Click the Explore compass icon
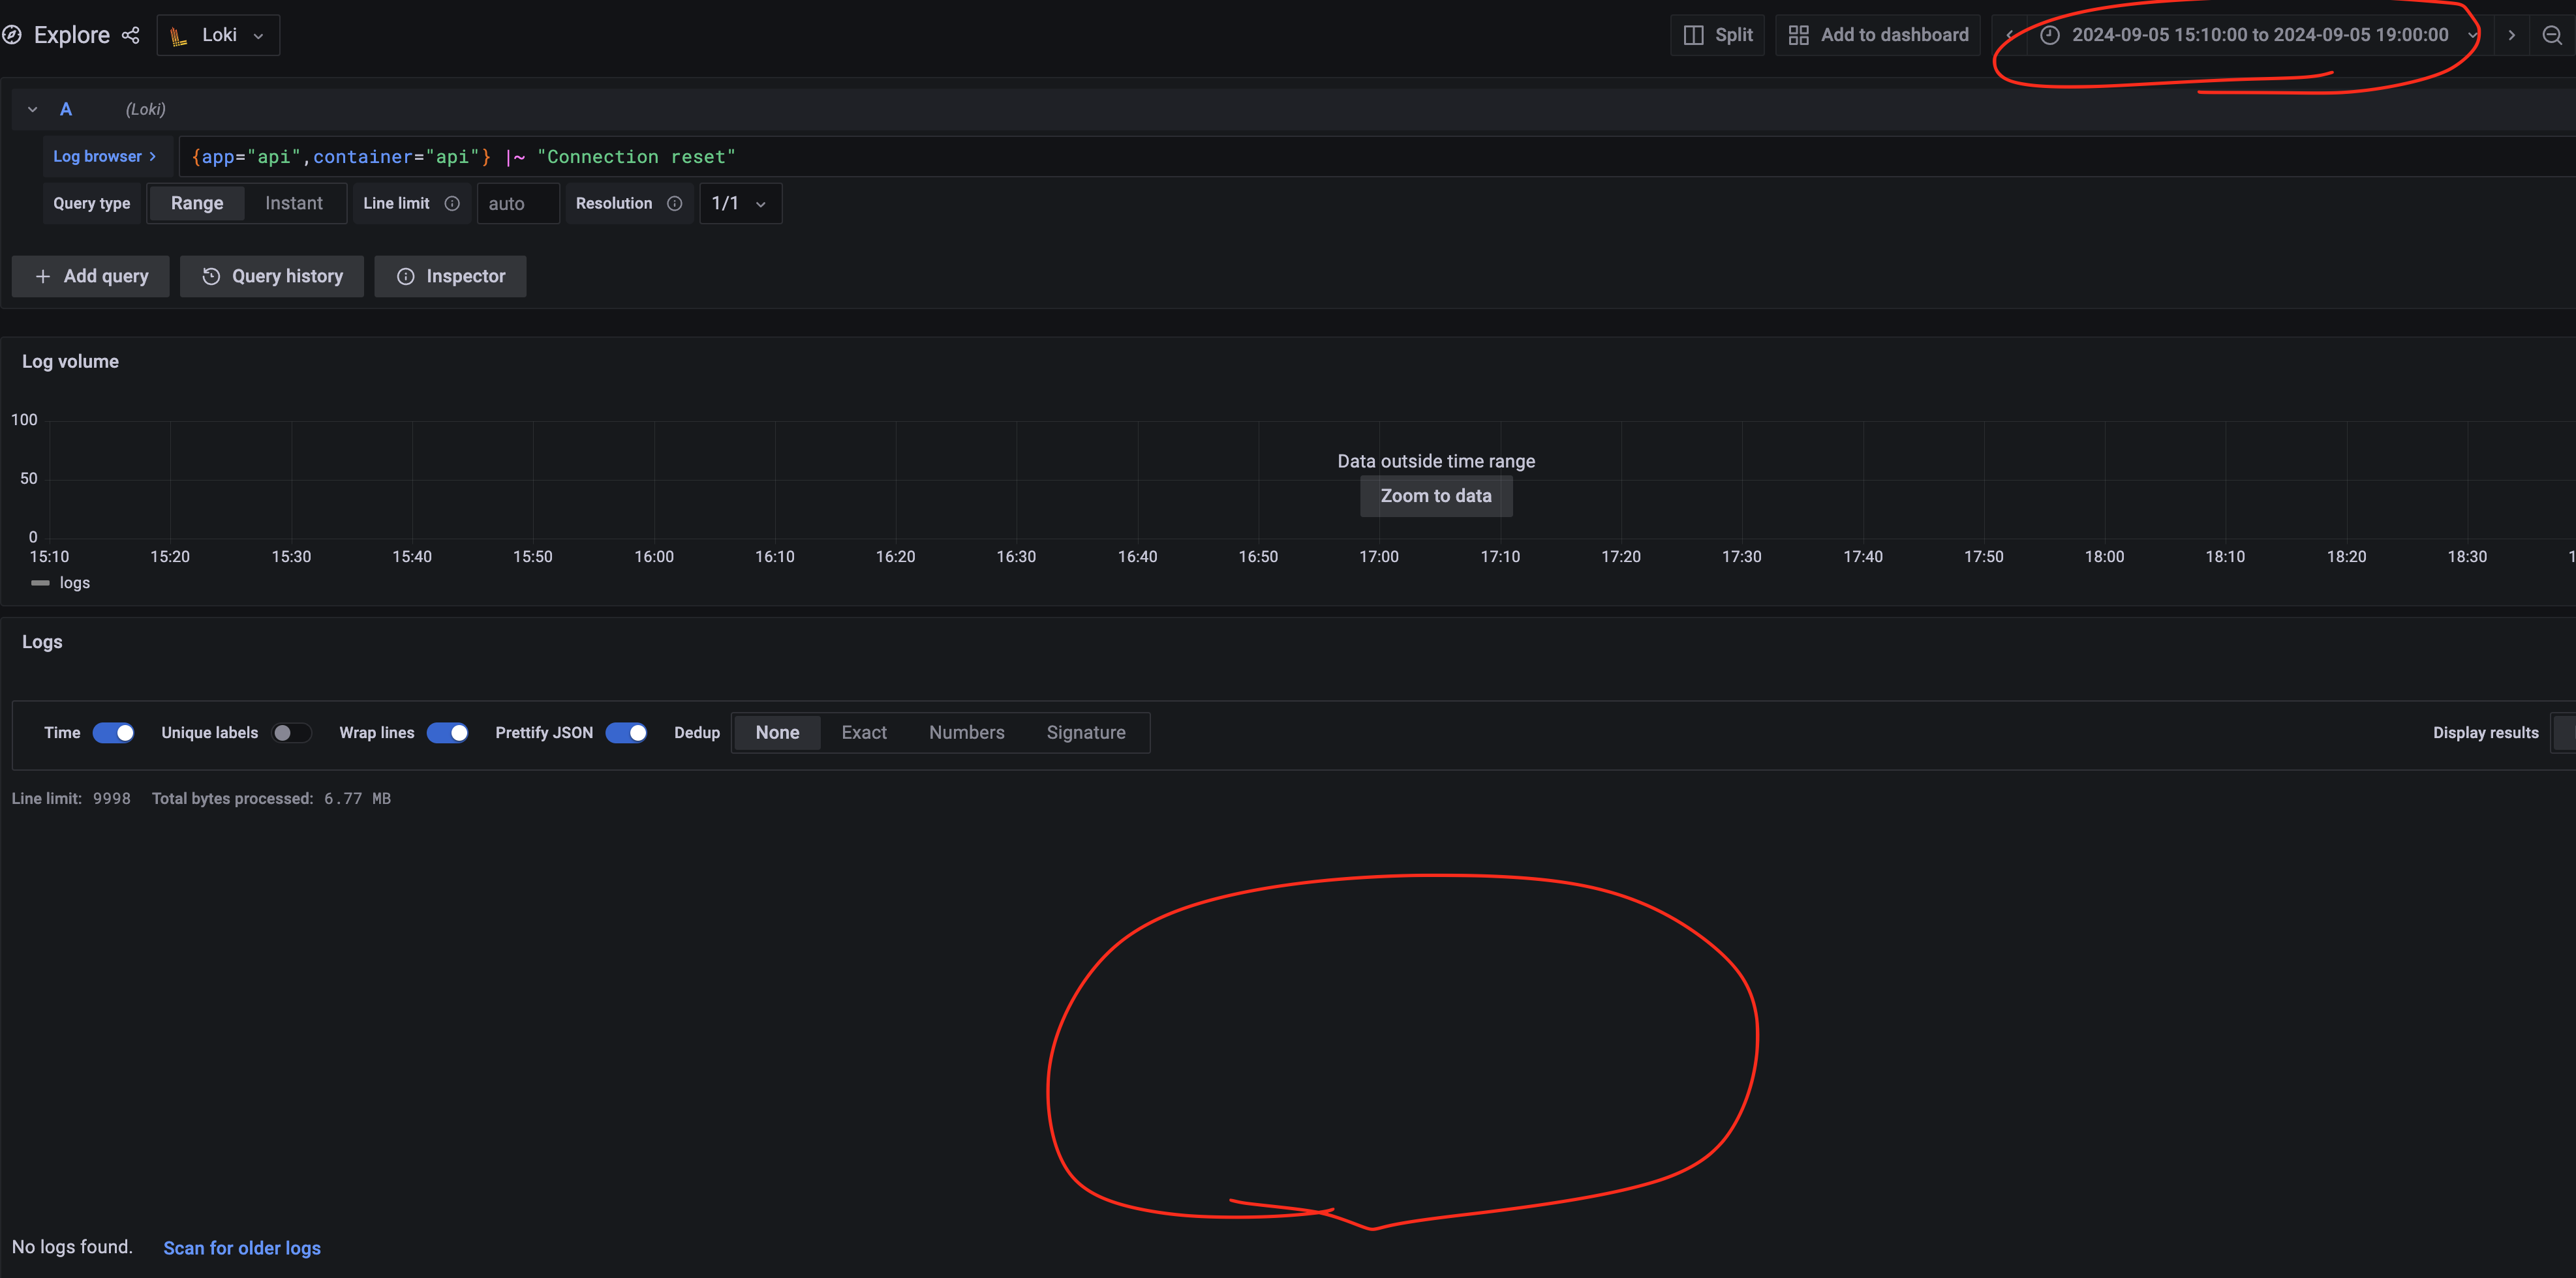 point(13,35)
